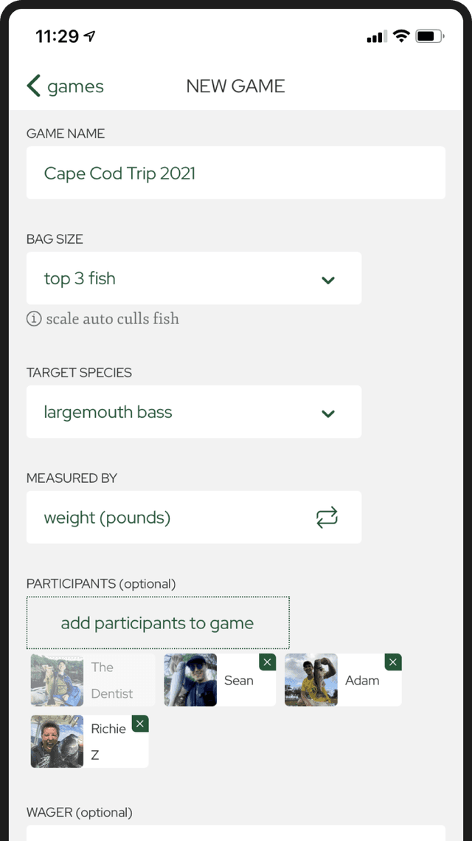Click the info icon beside scale auto culls fish
This screenshot has width=472, height=841.
point(34,318)
